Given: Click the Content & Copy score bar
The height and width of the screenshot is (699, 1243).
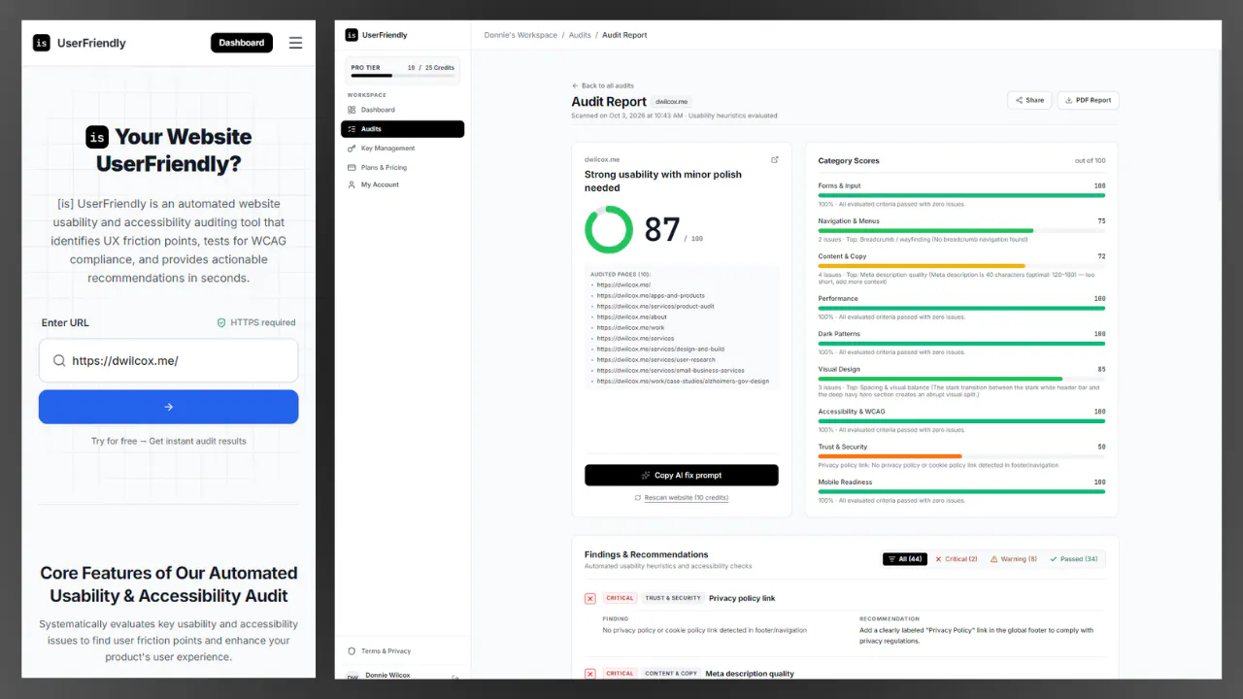Looking at the screenshot, I should 961,266.
